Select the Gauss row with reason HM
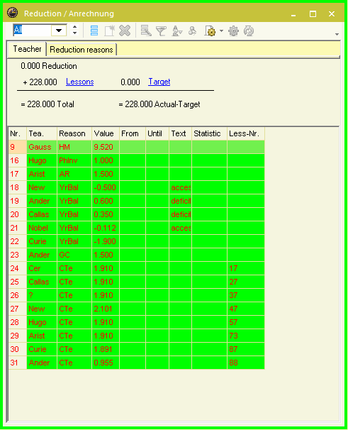 point(137,147)
